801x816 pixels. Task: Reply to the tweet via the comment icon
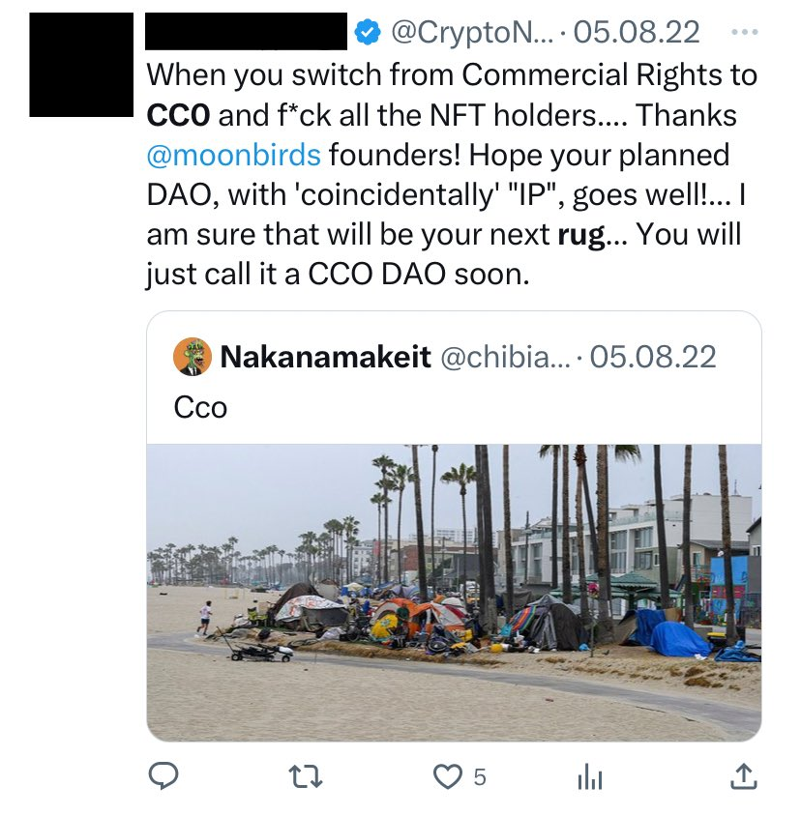[162, 775]
